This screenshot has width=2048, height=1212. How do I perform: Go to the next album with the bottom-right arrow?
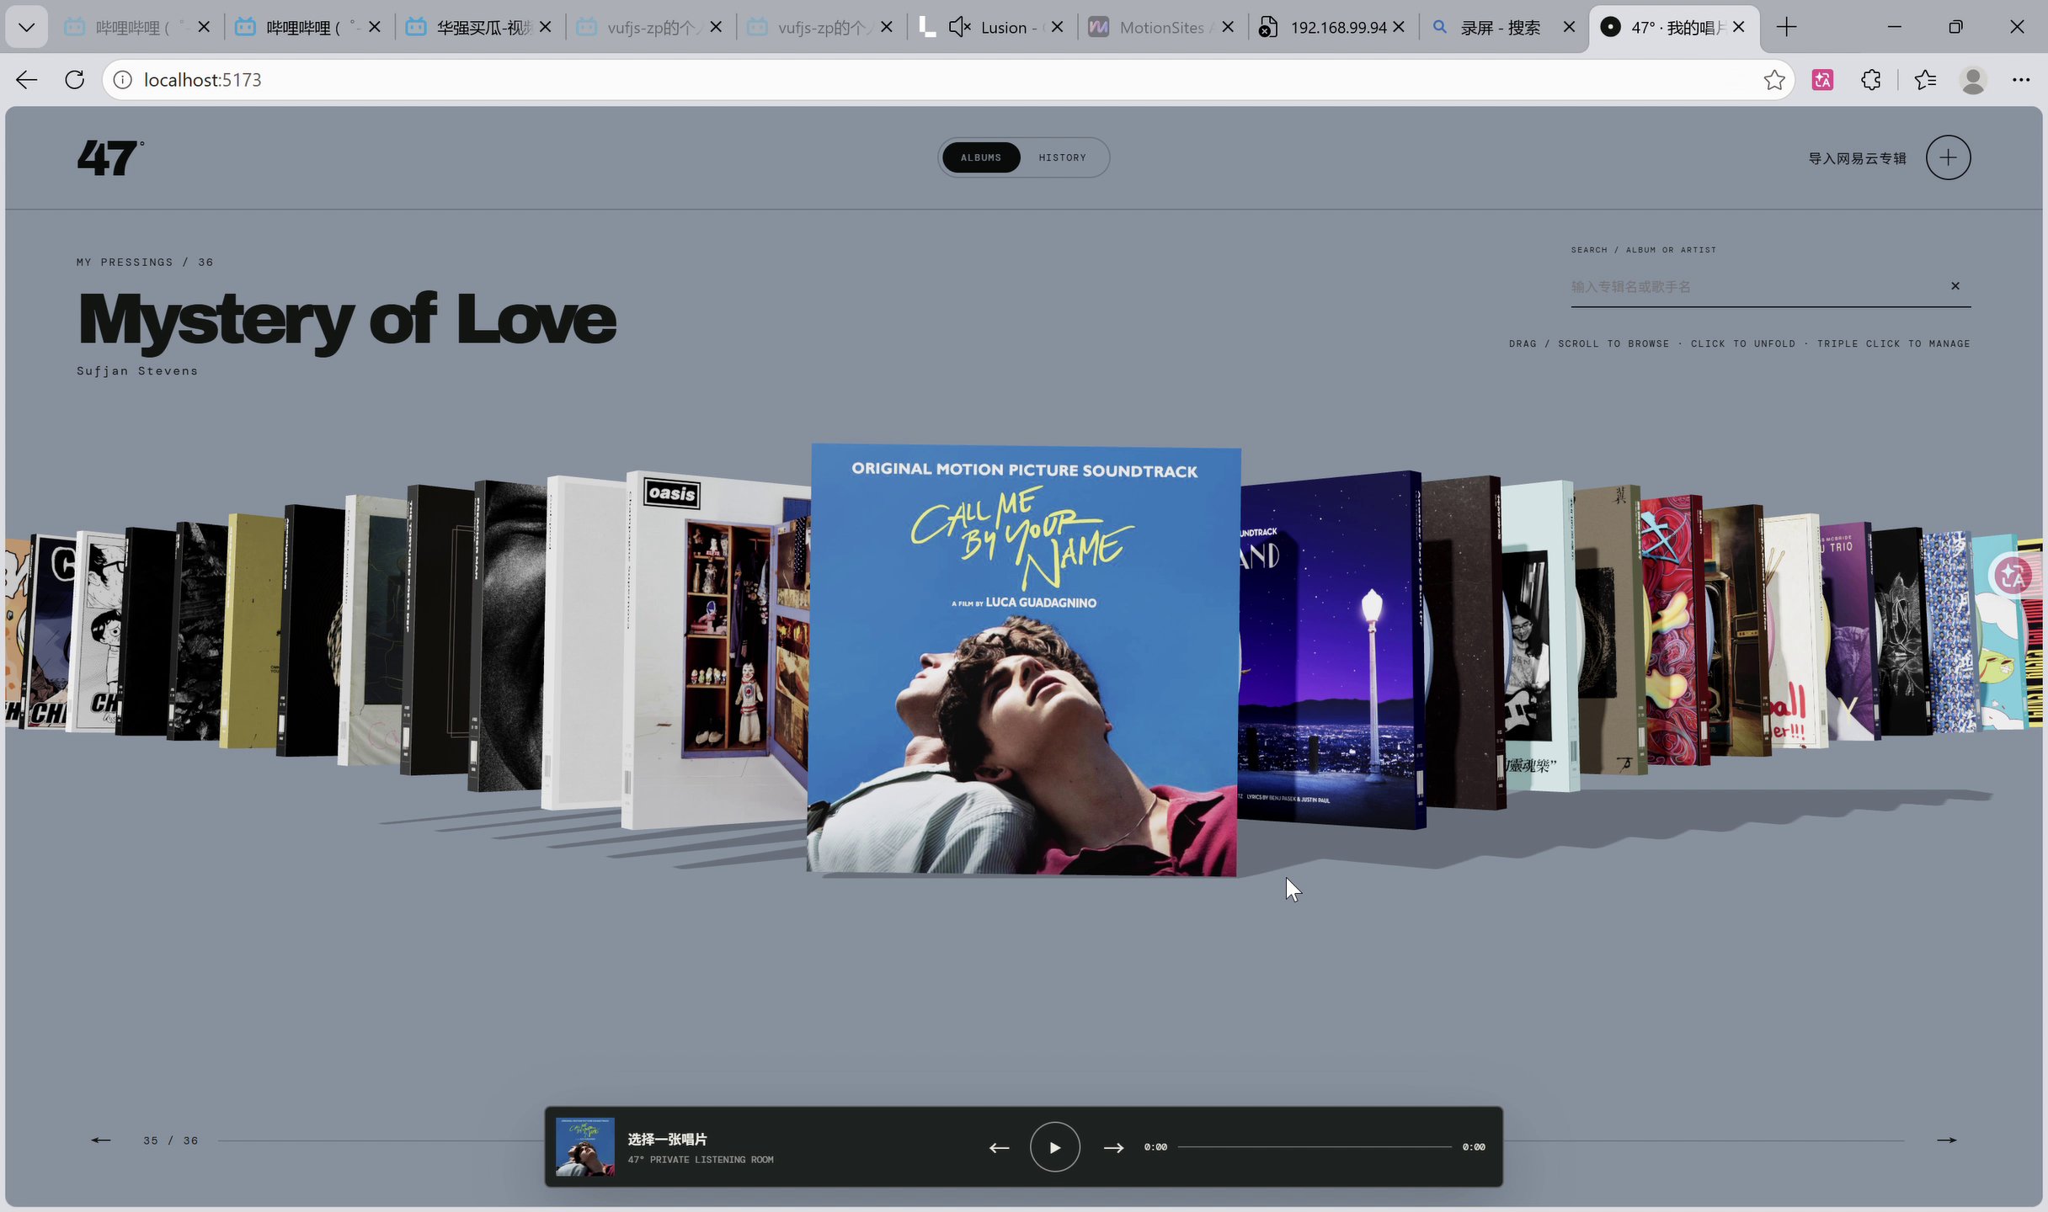(1946, 1140)
